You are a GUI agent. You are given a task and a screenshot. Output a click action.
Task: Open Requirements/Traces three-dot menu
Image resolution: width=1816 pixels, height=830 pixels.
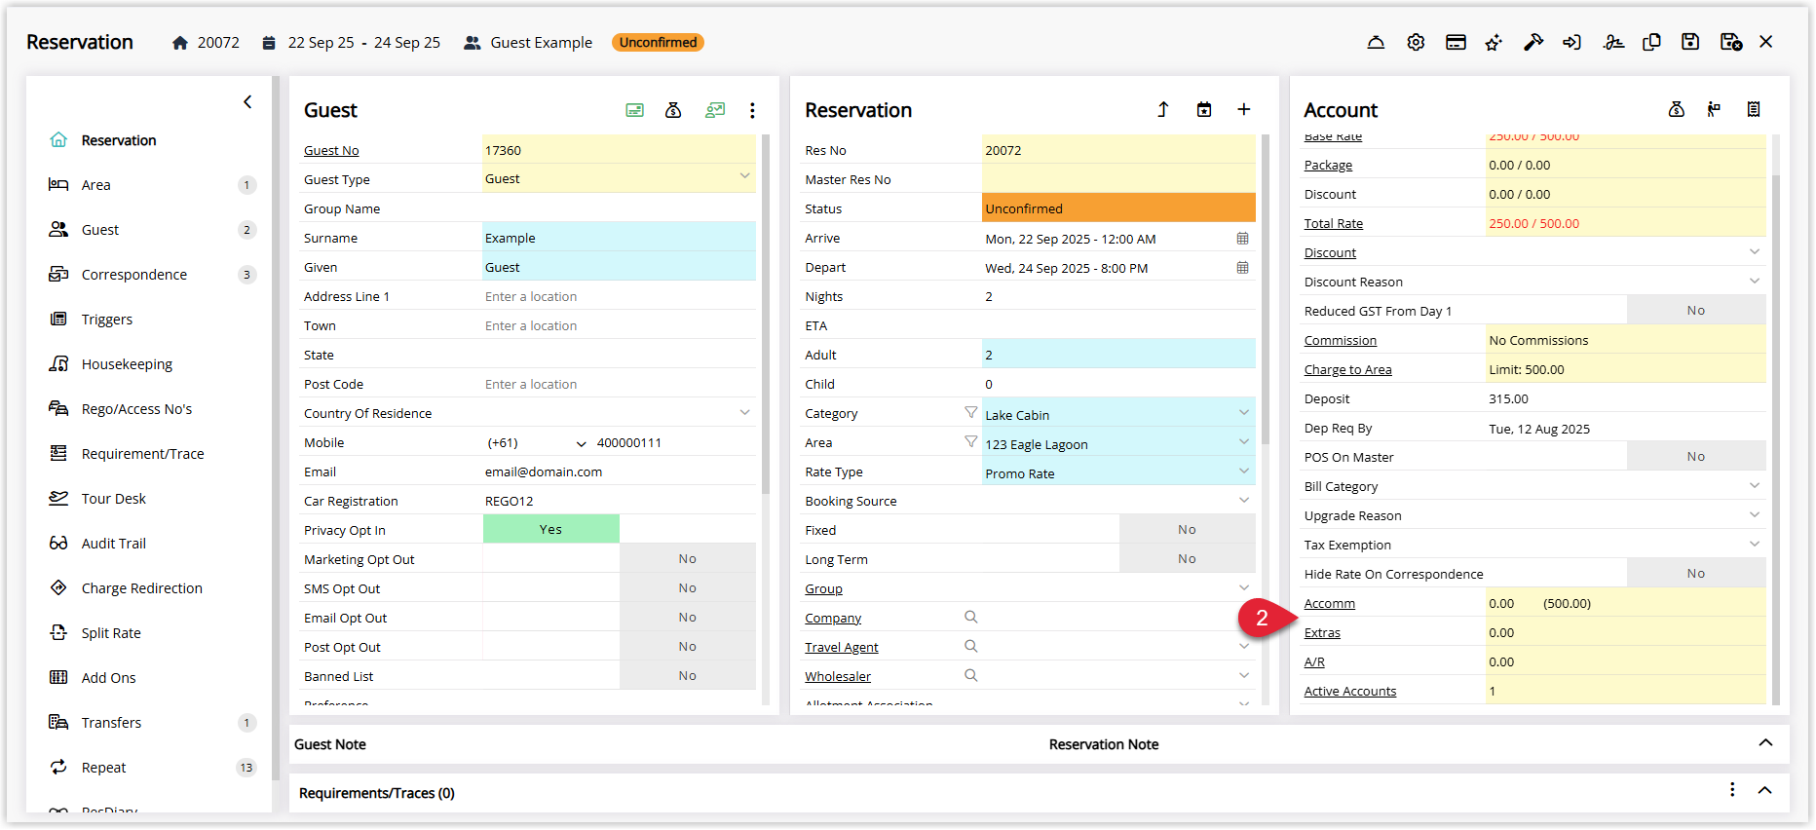(1732, 790)
